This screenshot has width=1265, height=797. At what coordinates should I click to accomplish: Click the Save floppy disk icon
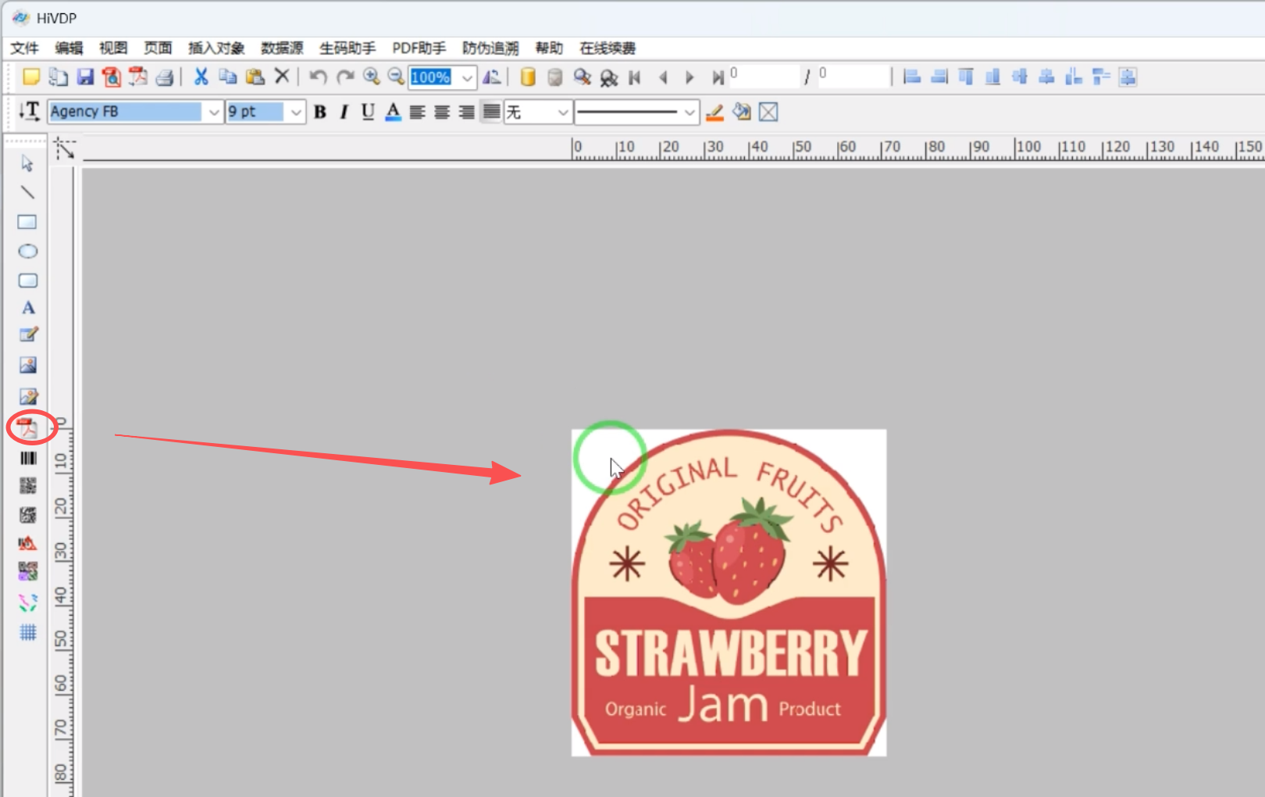point(85,77)
